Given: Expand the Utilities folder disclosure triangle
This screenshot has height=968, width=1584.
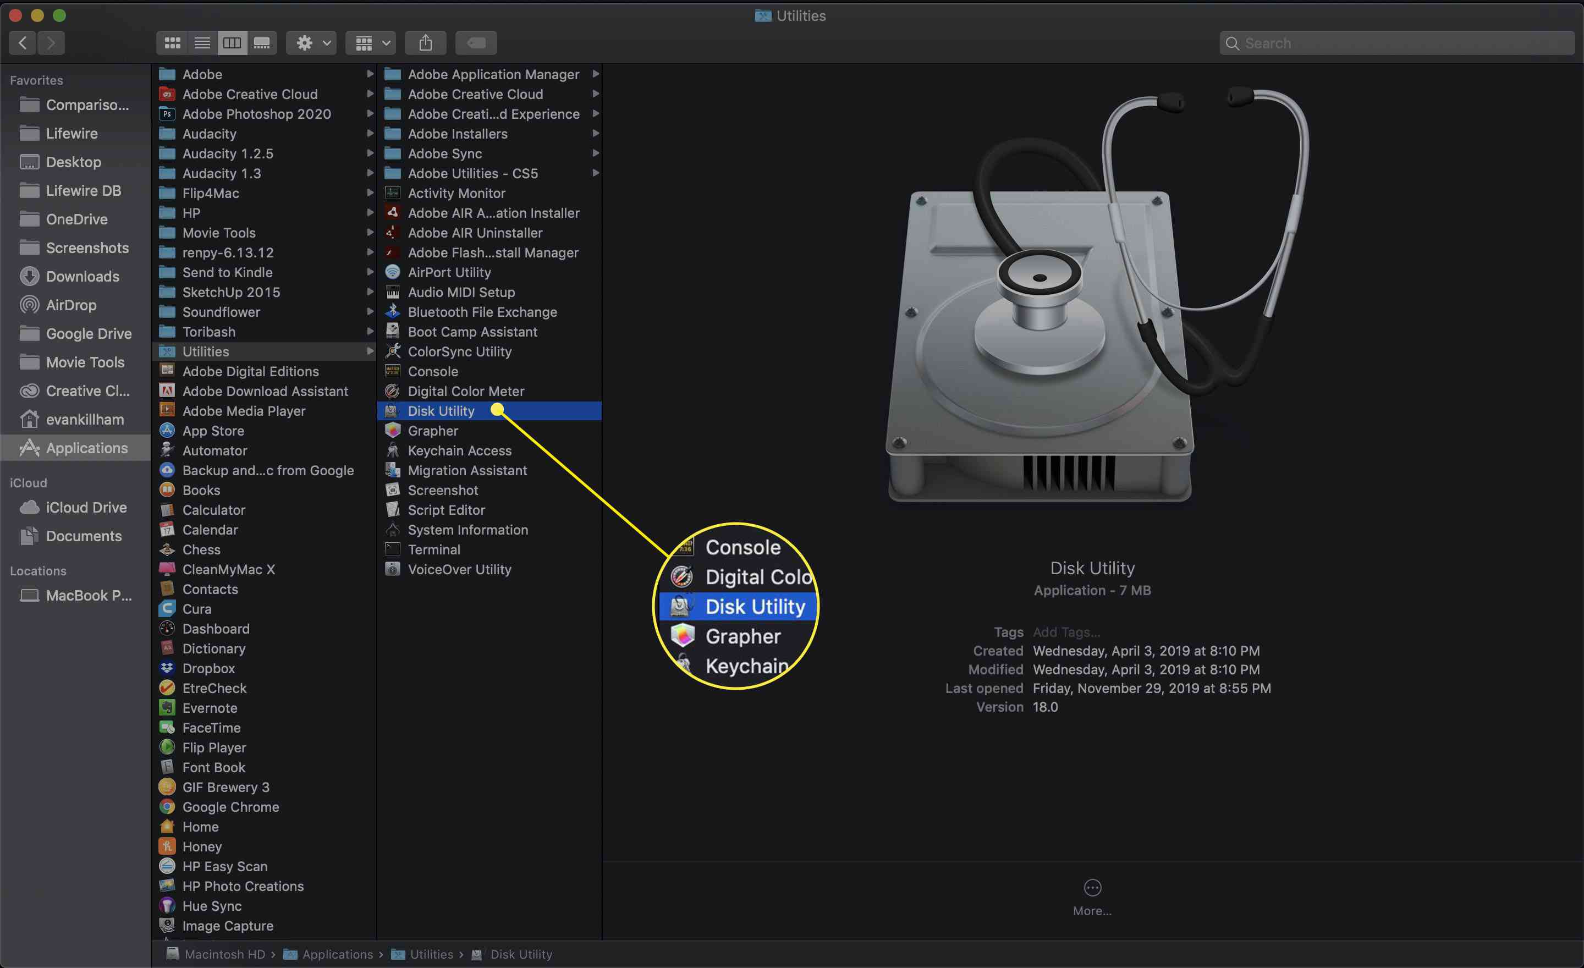Looking at the screenshot, I should point(369,351).
